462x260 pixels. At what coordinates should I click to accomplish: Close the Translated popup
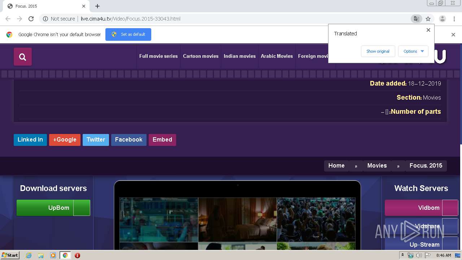pos(428,30)
